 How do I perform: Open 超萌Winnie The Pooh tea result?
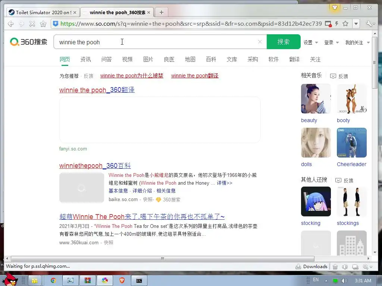tap(142, 216)
